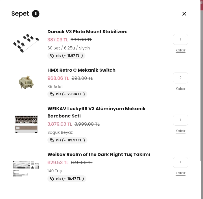
Task: Open HMX Retro C Mekanik Switch title link
Action: (81, 70)
